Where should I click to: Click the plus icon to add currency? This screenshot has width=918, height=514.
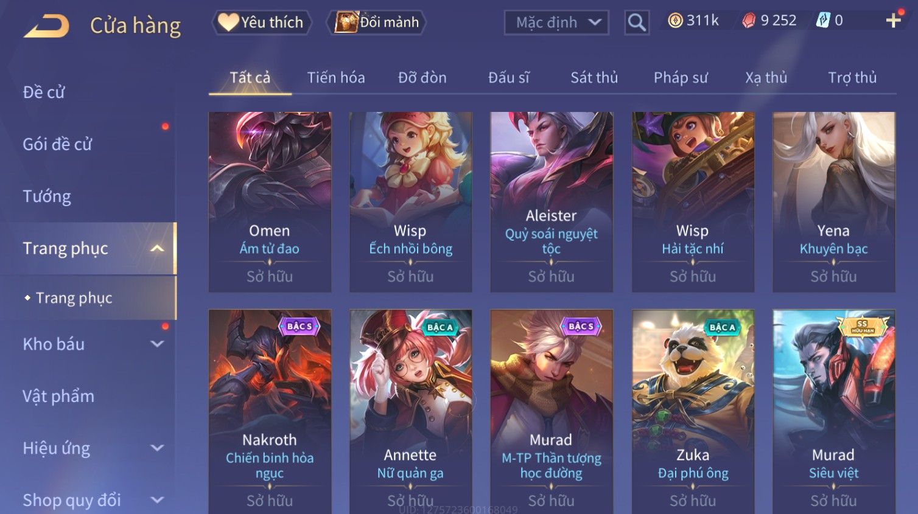coord(893,21)
